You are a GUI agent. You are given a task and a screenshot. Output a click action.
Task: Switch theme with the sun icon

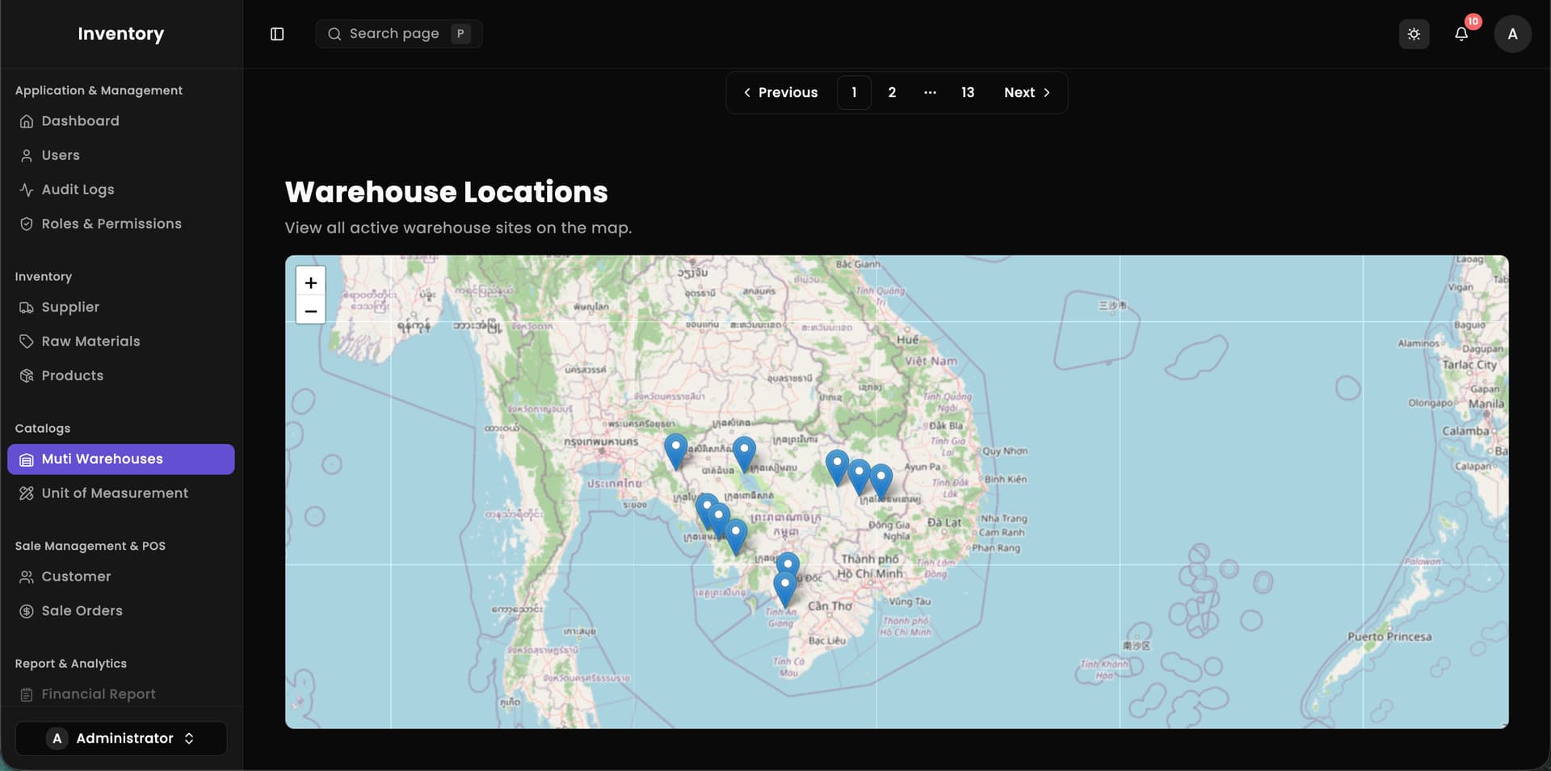tap(1414, 34)
